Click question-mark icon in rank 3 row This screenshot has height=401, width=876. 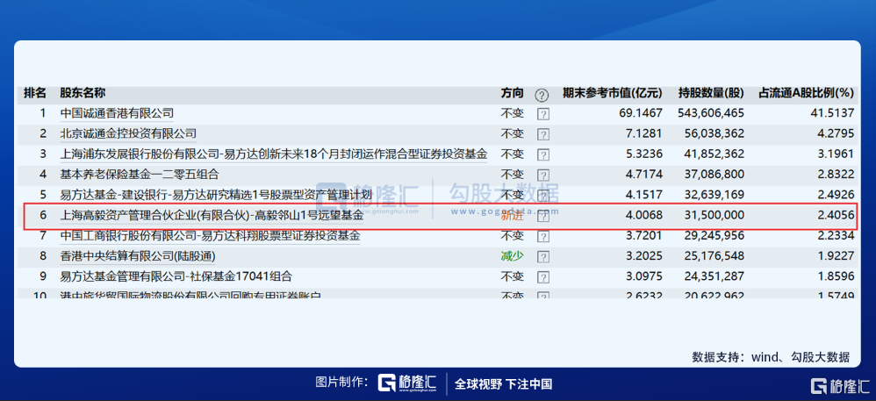[x=542, y=154]
